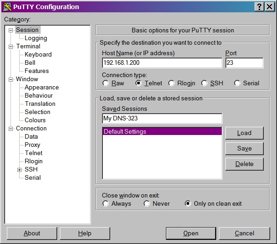Screen dimensions: 277x244
Task: Click the Load button
Action: coord(245,133)
